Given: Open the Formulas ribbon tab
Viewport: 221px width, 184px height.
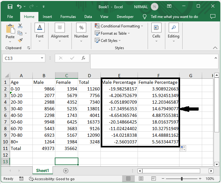Looking at the screenshot, I should coord(68,17).
